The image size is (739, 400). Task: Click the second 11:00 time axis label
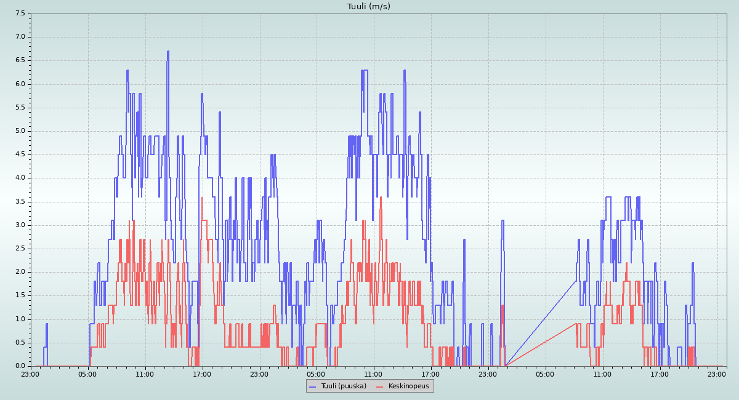373,374
